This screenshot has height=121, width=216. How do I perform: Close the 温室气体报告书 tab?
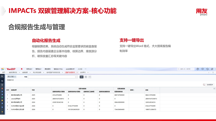(x=77, y=72)
